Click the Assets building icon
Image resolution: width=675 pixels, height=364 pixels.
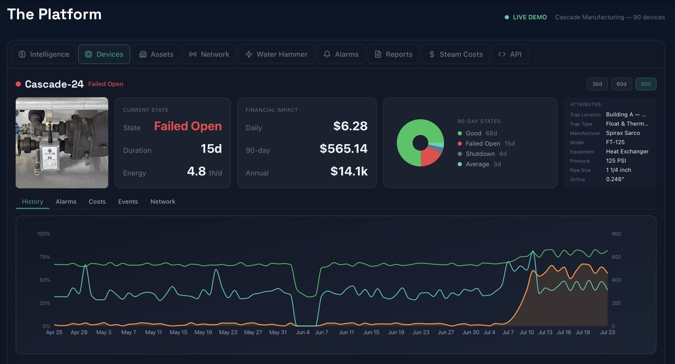(143, 54)
